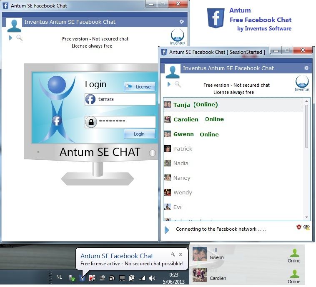This screenshot has height=287, width=316.
Task: Open settings gear in login window header
Action: 182,22
